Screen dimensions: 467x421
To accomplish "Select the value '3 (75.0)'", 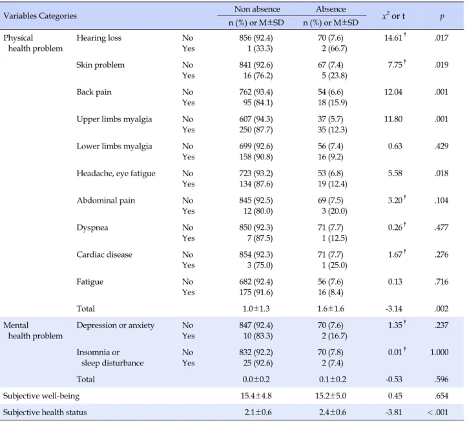I will tap(260, 265).
